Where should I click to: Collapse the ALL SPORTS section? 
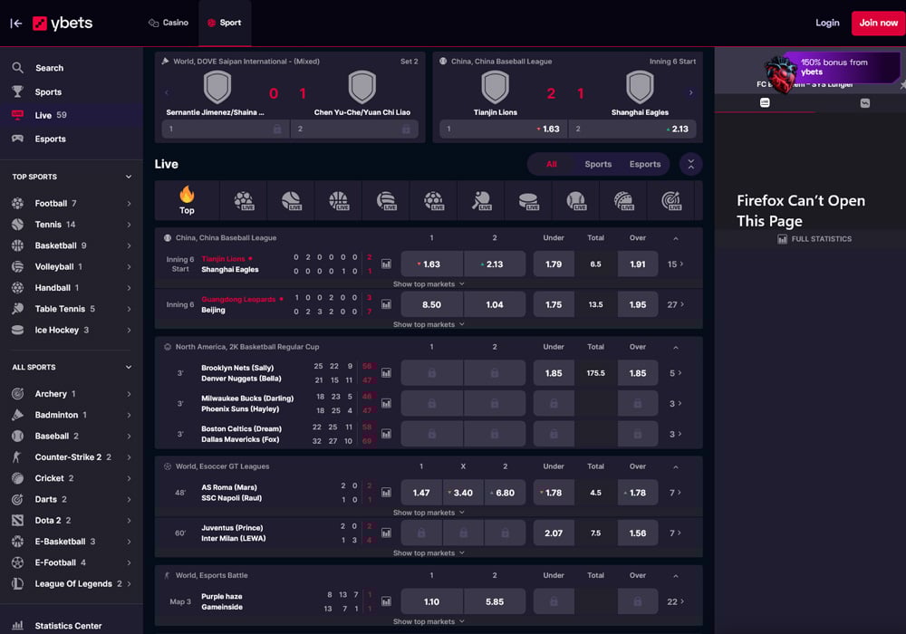[129, 367]
